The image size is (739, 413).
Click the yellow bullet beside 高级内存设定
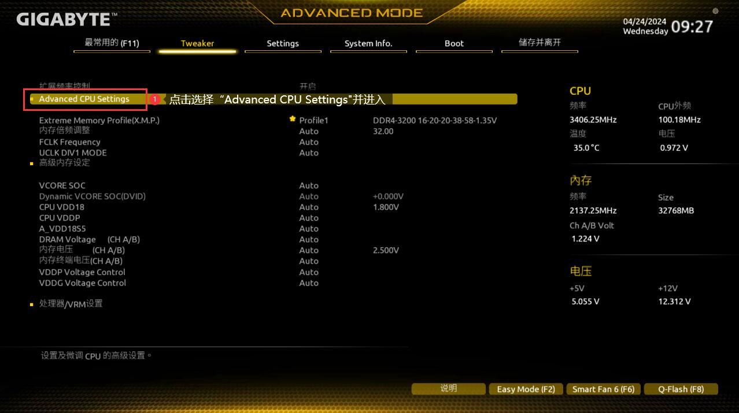[x=32, y=164]
